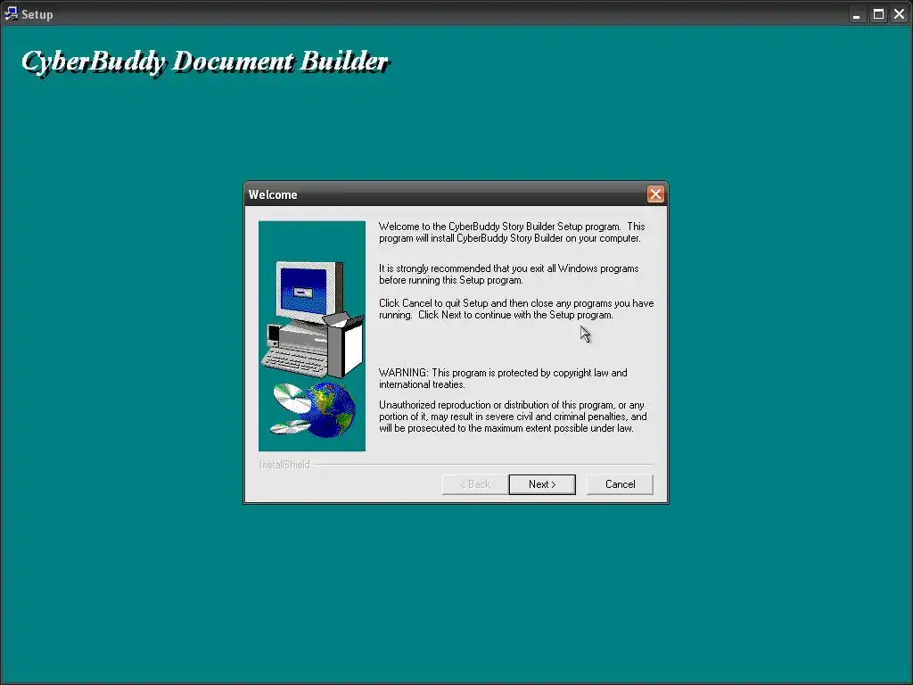The width and height of the screenshot is (913, 685).
Task: Click the CyberBuddy Document Builder heading
Action: 205,62
